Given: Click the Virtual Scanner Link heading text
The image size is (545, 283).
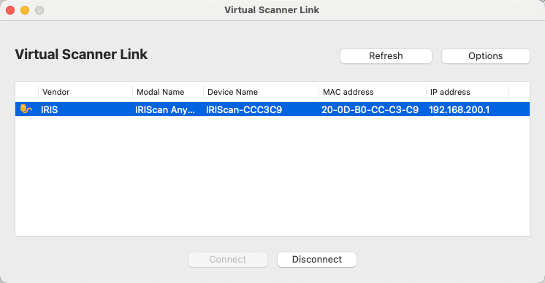Looking at the screenshot, I should [81, 55].
